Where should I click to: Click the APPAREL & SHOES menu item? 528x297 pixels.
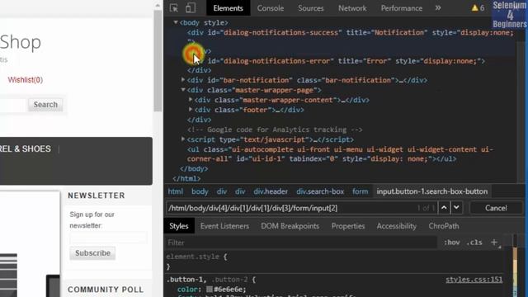(x=26, y=148)
